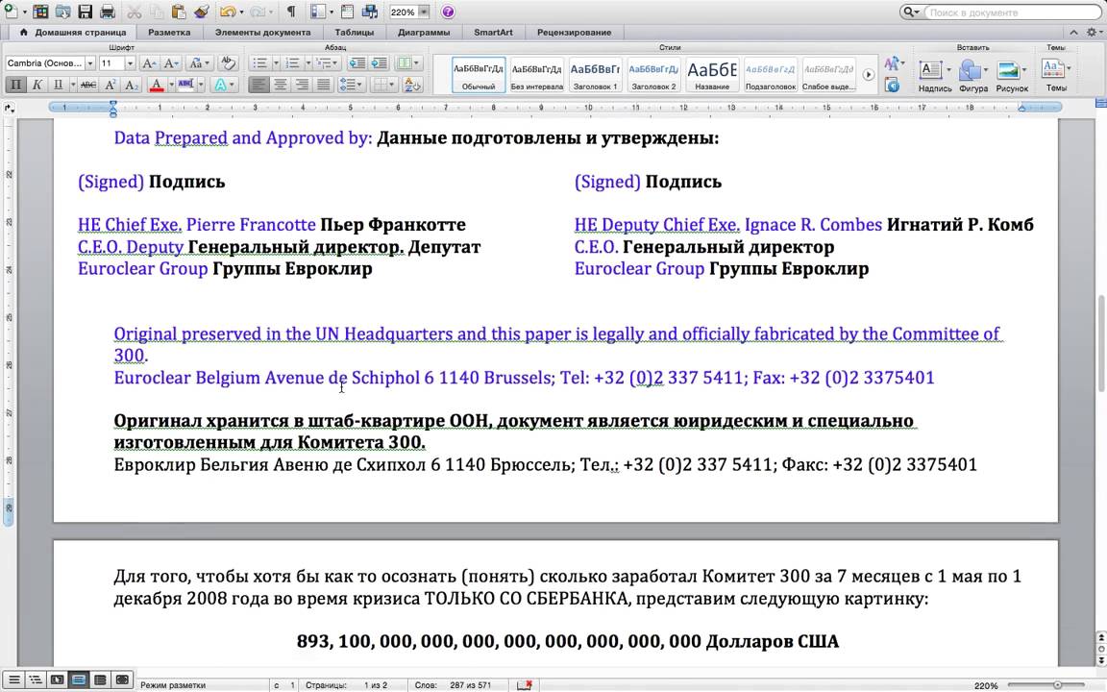The image size is (1107, 692).
Task: Toggle underline formatting button
Action: 59,85
